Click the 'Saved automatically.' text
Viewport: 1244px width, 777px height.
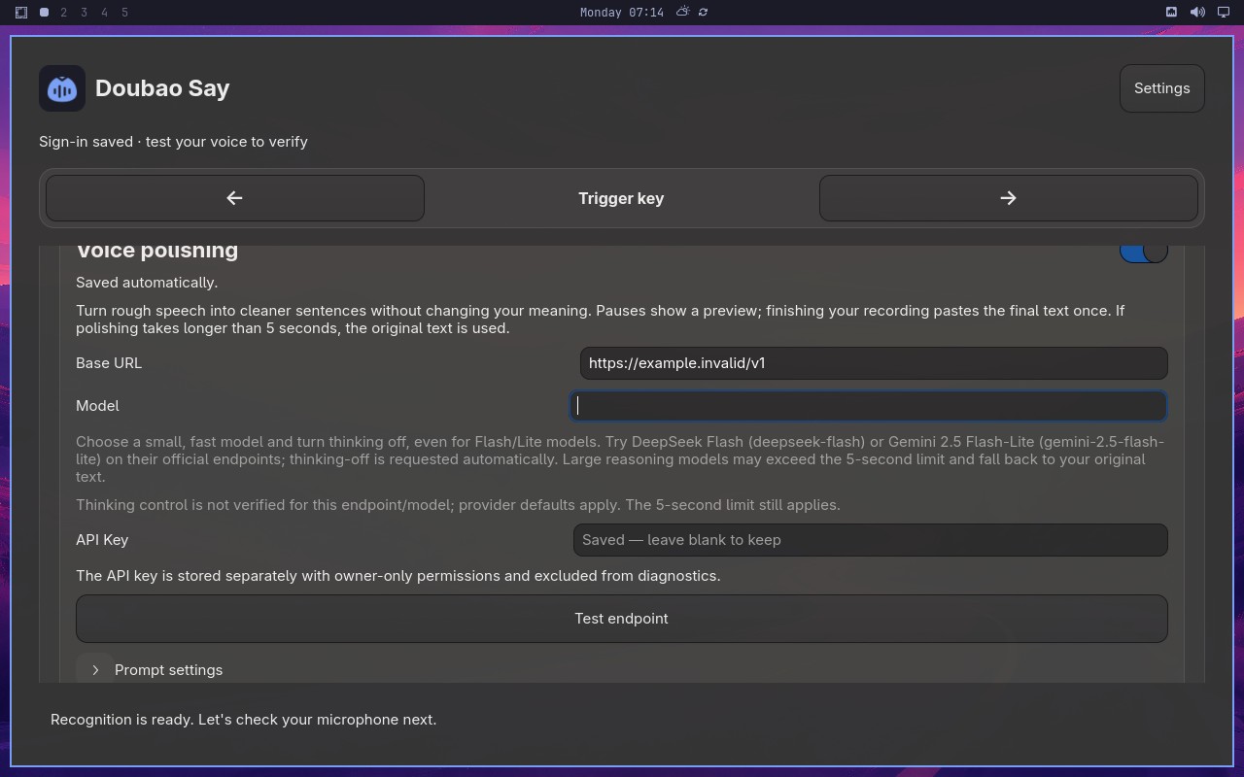pyautogui.click(x=147, y=283)
